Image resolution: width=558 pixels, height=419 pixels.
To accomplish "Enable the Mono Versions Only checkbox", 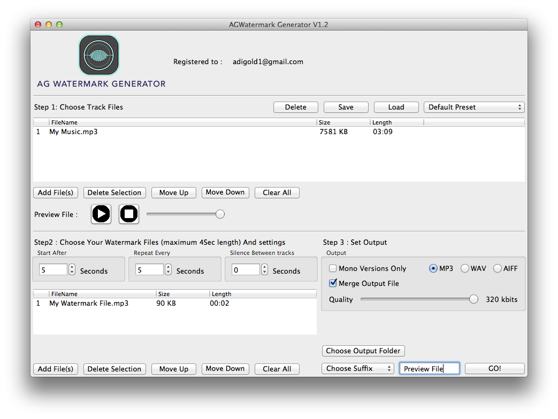I will click(x=333, y=269).
